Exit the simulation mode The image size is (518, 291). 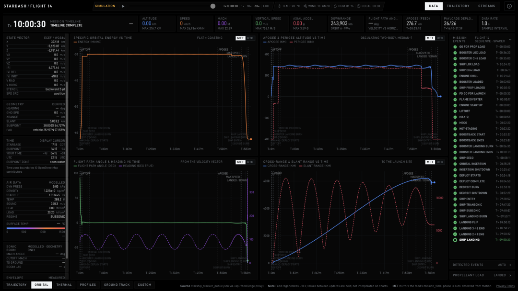click(x=266, y=6)
